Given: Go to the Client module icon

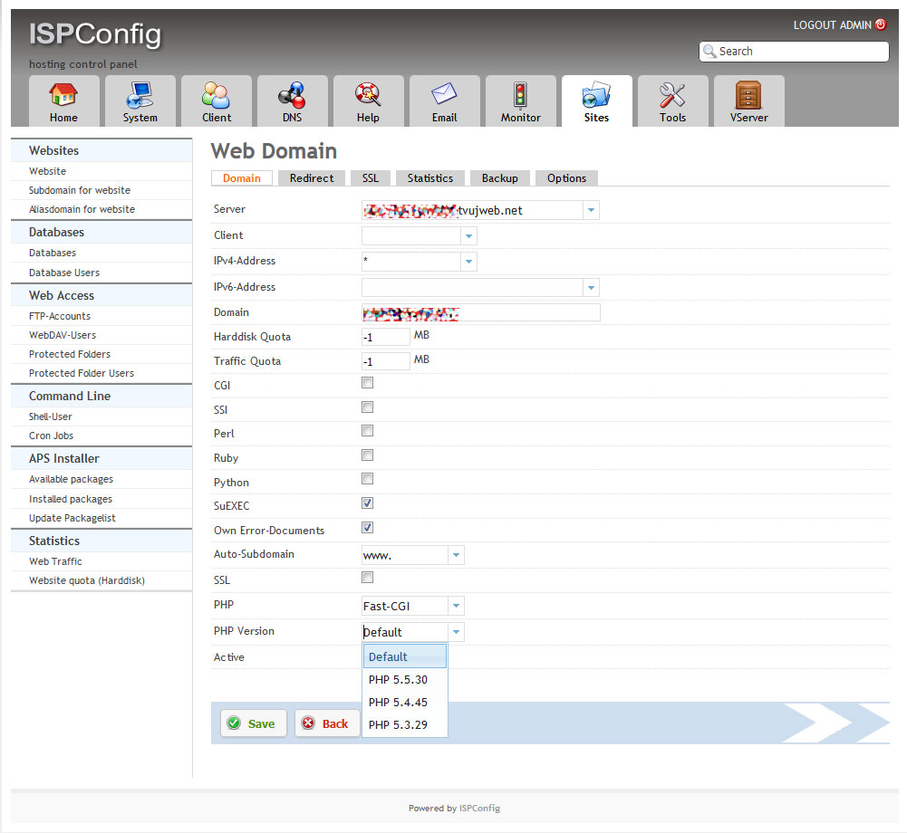Looking at the screenshot, I should (216, 95).
